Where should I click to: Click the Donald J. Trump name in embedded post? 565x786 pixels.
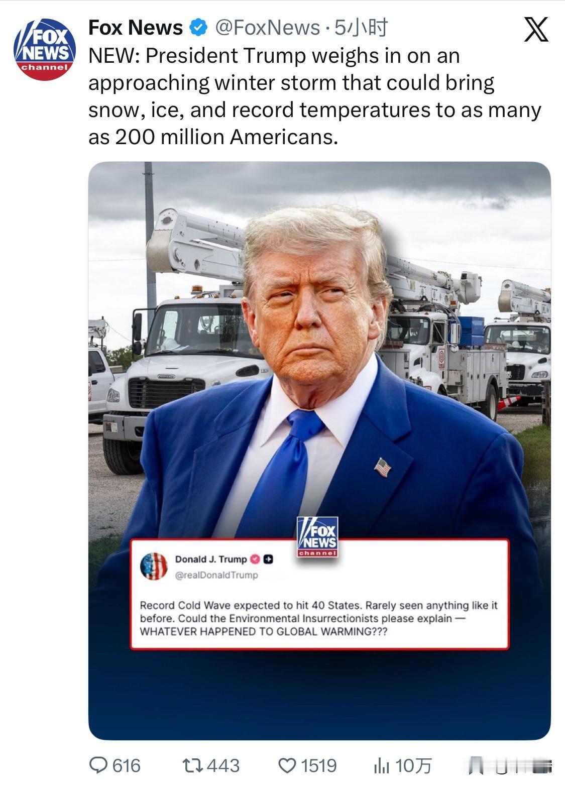pos(211,559)
